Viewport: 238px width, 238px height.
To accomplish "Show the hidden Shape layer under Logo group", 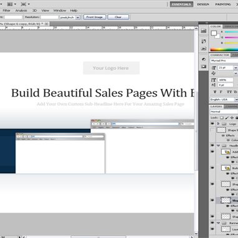I will point(212,130).
